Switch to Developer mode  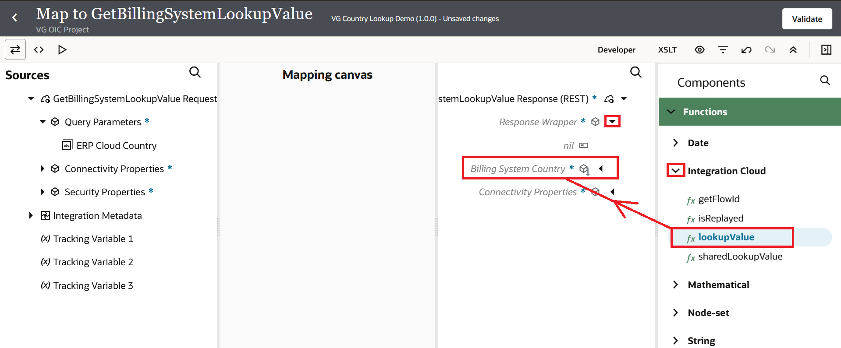(616, 50)
